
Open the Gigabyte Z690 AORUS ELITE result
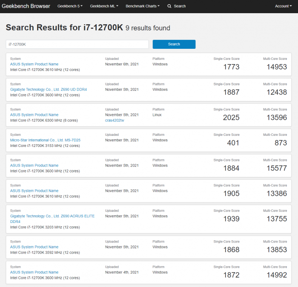(52, 216)
